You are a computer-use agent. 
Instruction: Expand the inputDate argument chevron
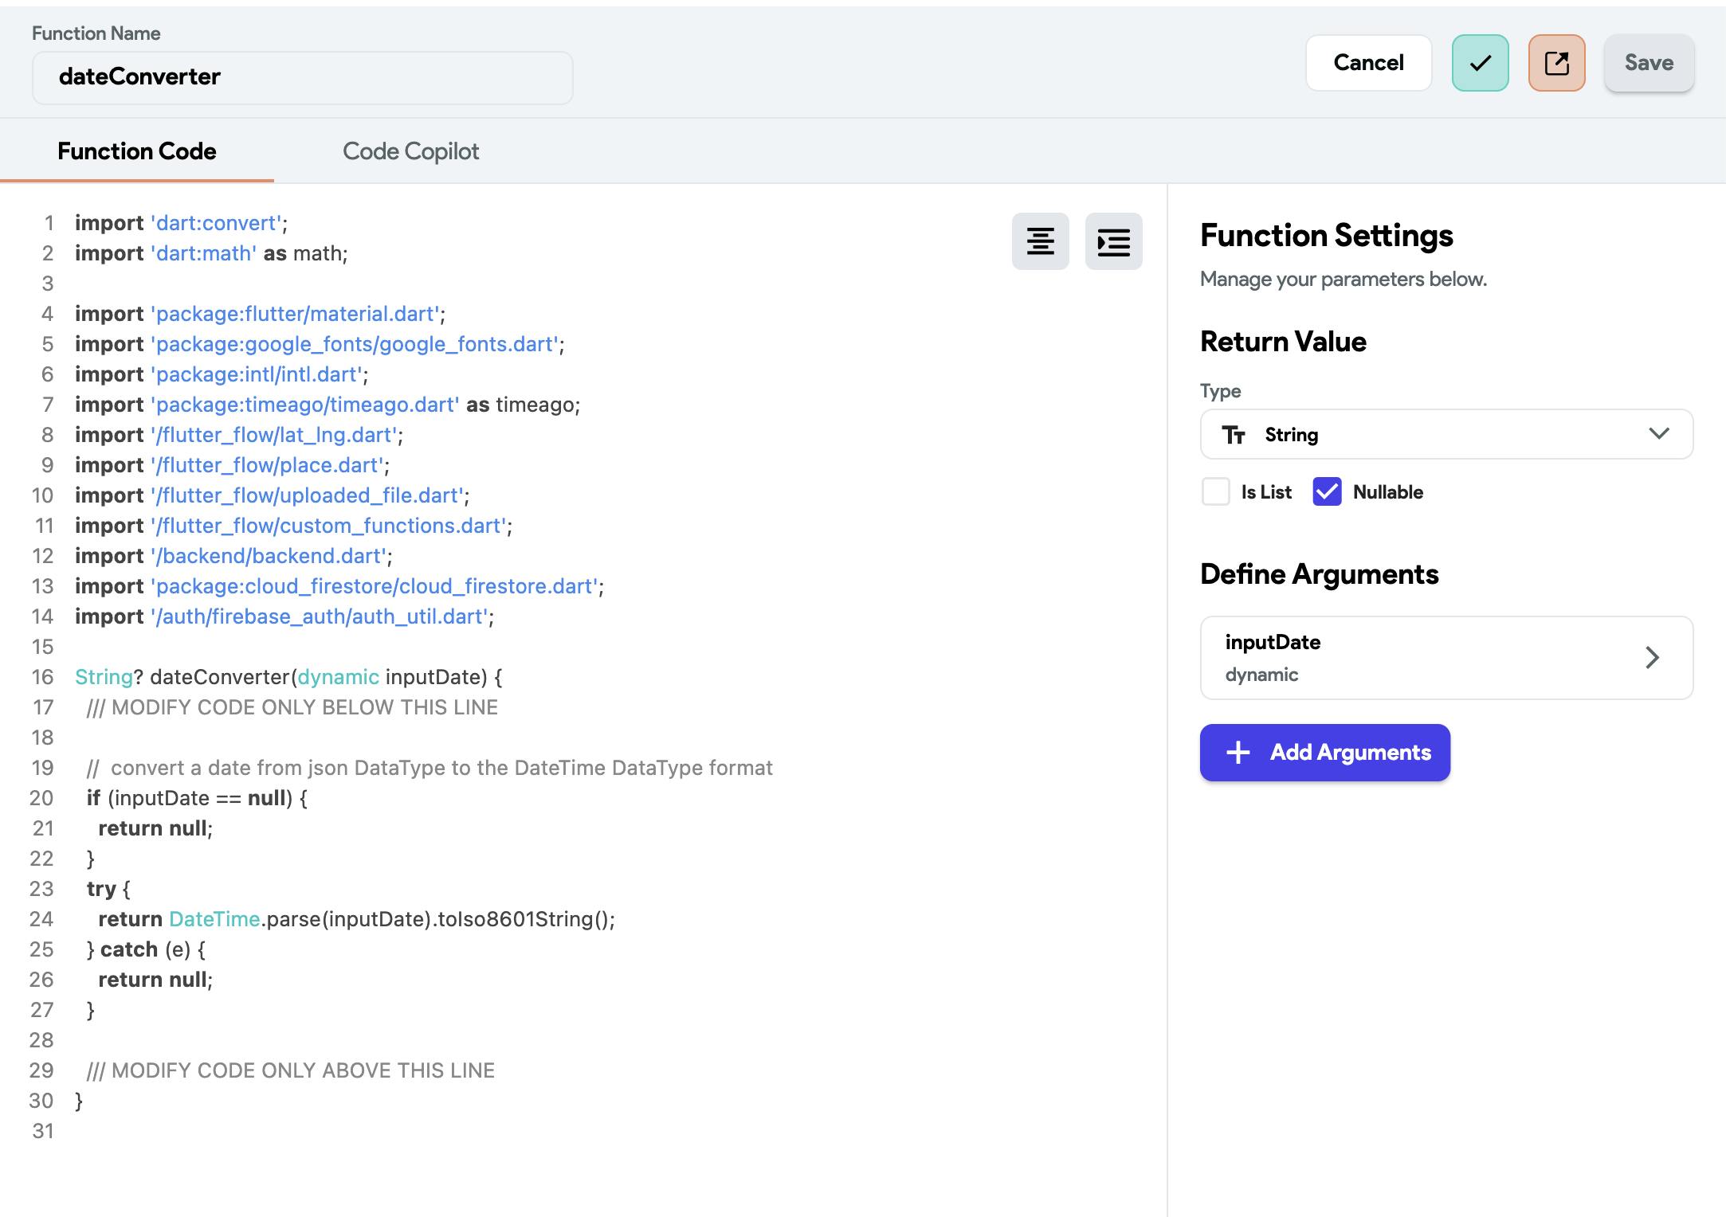pyautogui.click(x=1652, y=658)
